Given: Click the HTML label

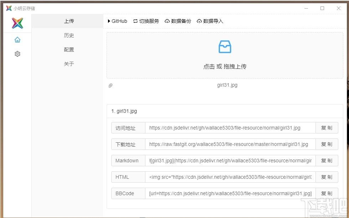Looking at the screenshot, I should tap(128, 177).
